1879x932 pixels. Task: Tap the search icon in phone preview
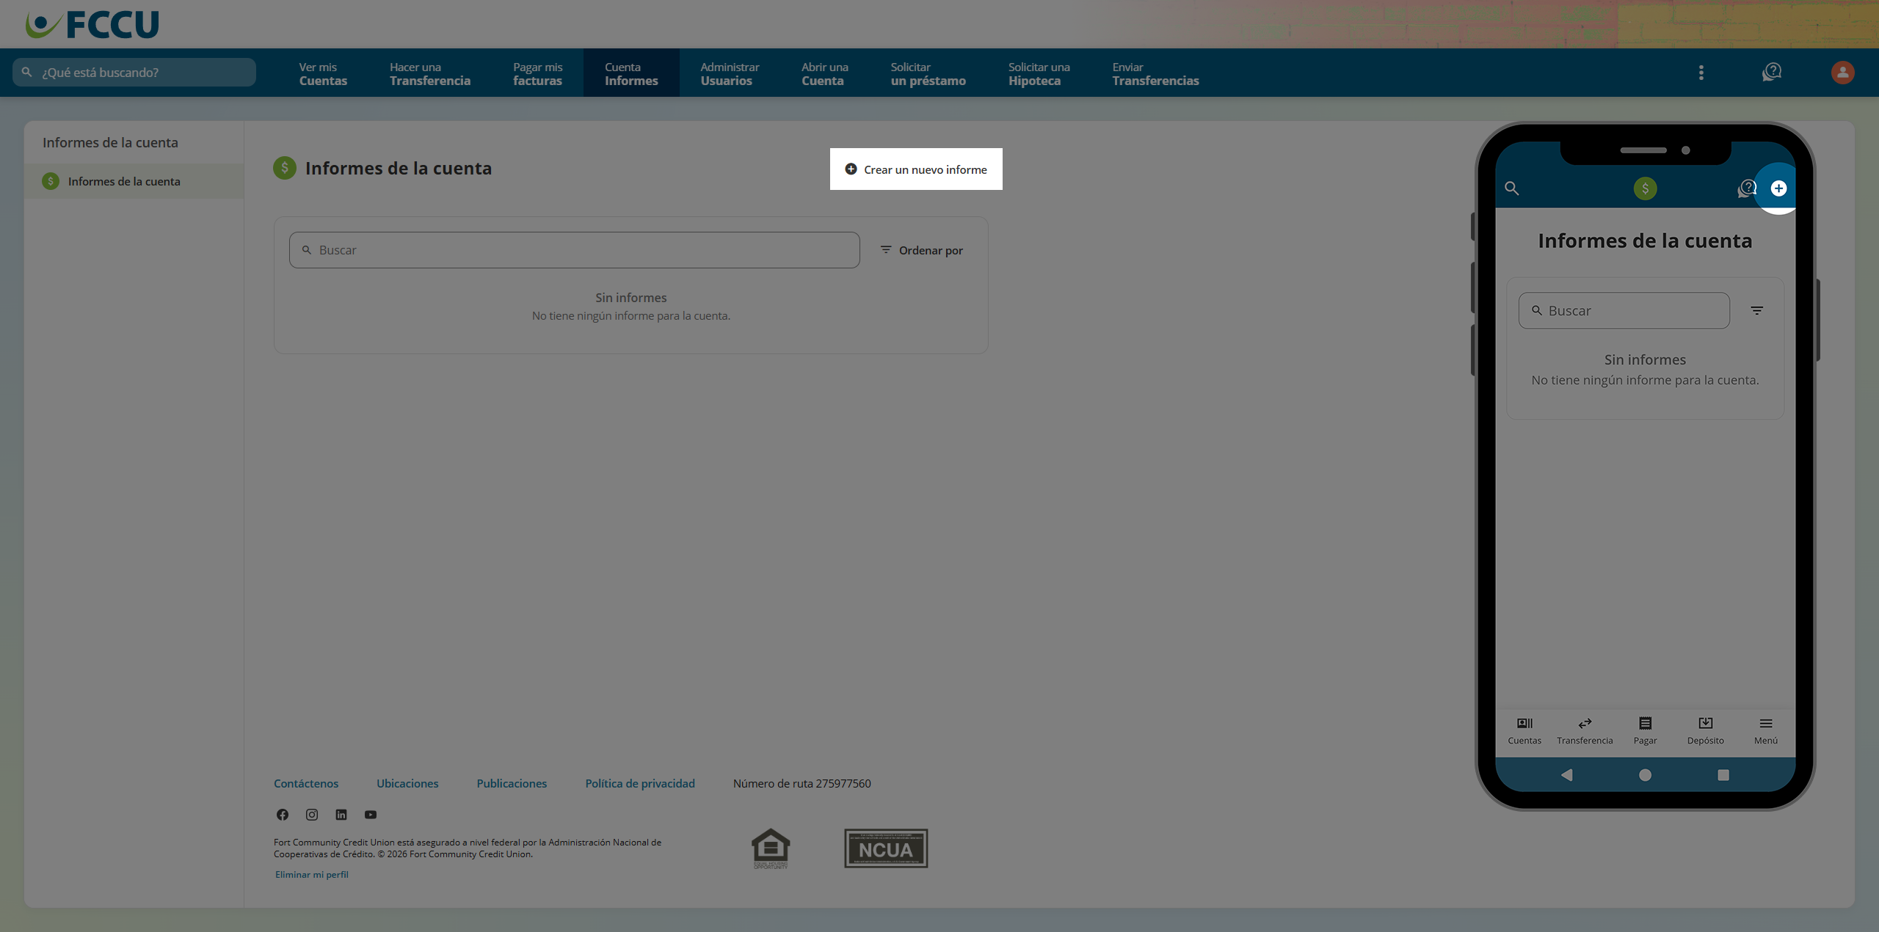tap(1511, 188)
